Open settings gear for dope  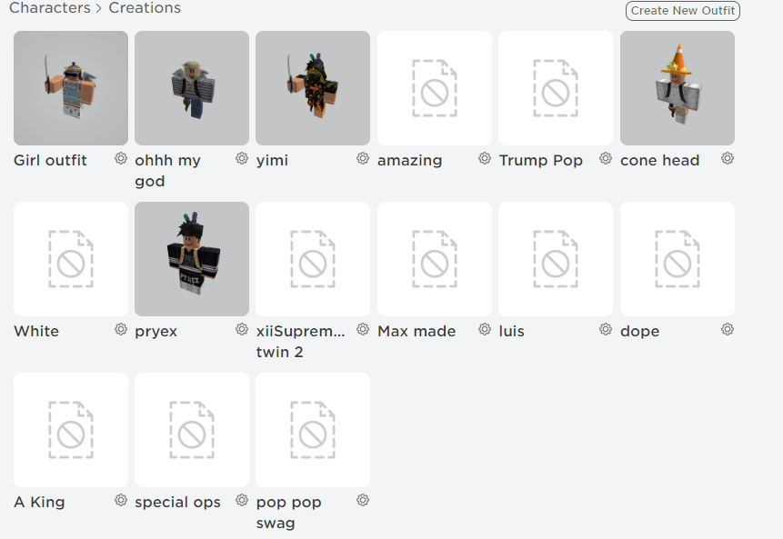tap(727, 329)
